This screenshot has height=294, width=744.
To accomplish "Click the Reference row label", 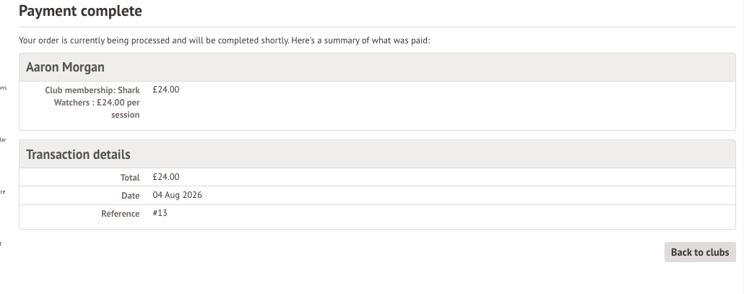I will [121, 214].
